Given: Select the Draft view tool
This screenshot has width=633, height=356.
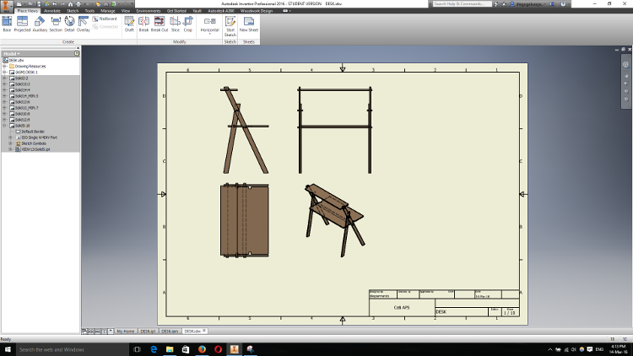Looking at the screenshot, I should [x=129, y=24].
